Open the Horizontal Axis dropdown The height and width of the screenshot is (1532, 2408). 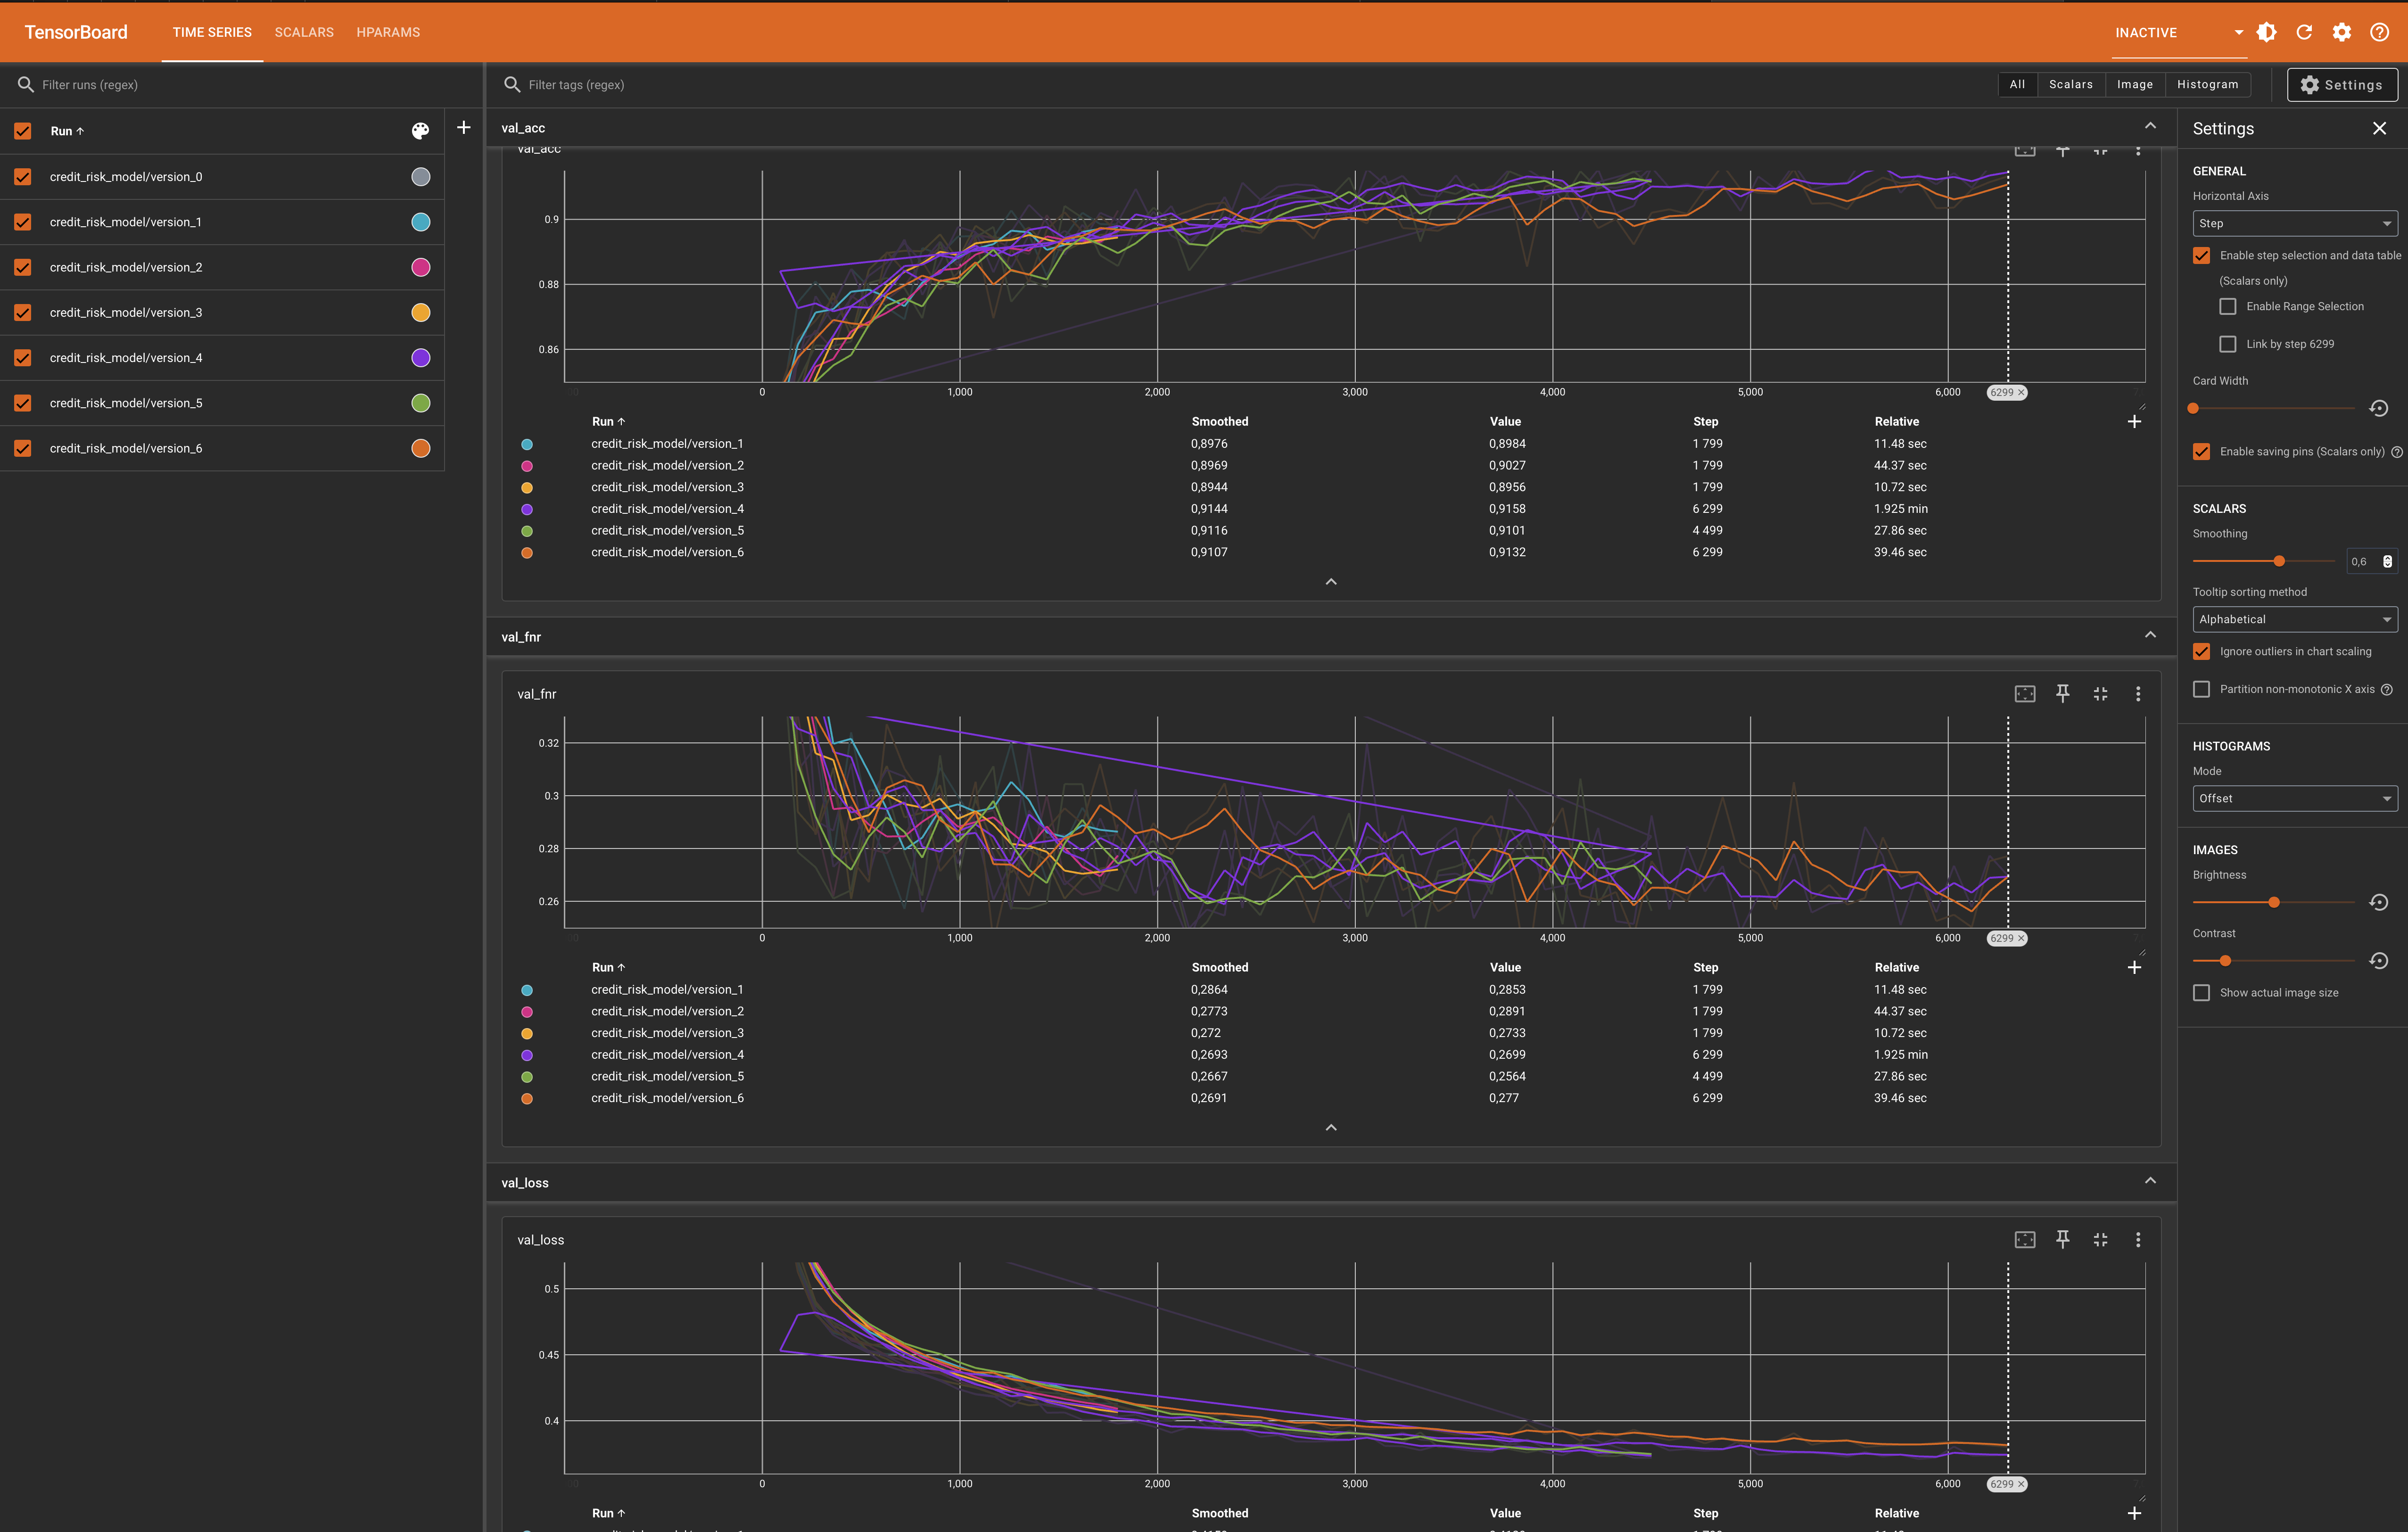click(2294, 223)
